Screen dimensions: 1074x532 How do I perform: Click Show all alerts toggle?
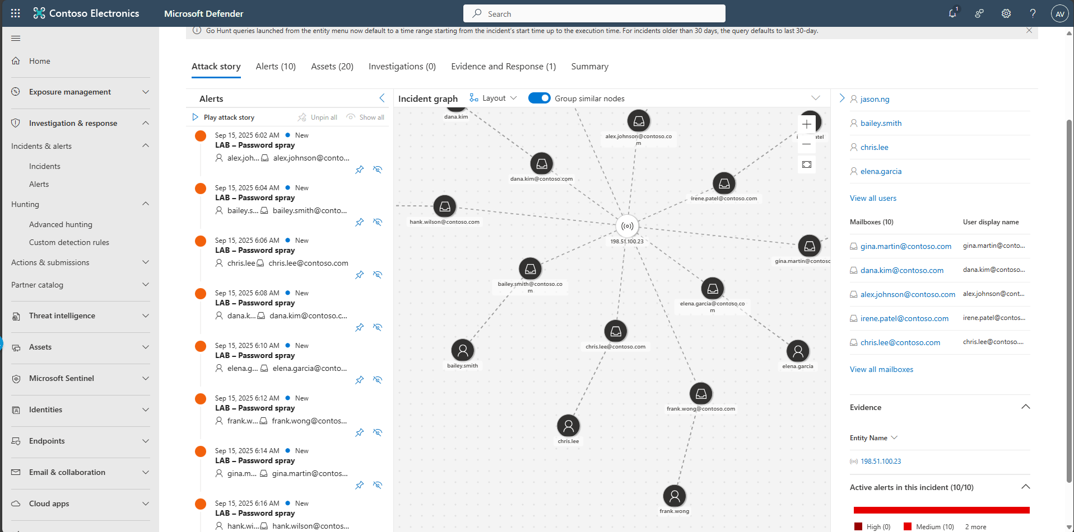pyautogui.click(x=365, y=117)
